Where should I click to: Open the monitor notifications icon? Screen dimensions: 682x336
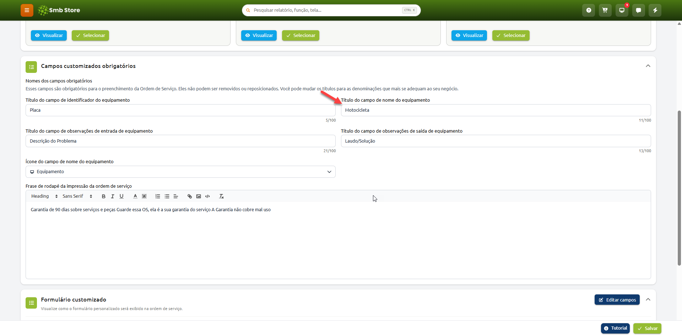point(622,10)
